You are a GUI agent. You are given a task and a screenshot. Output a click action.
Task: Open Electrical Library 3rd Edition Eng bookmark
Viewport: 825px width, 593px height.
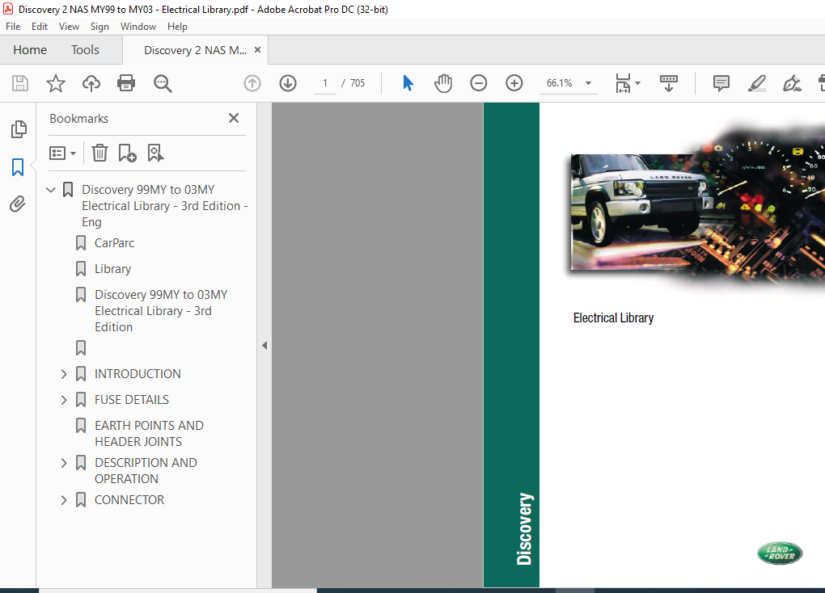tap(165, 205)
